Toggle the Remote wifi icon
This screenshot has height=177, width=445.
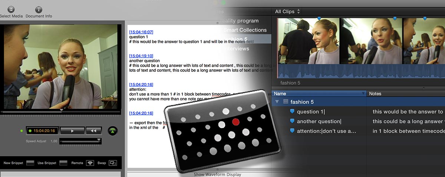[90, 163]
